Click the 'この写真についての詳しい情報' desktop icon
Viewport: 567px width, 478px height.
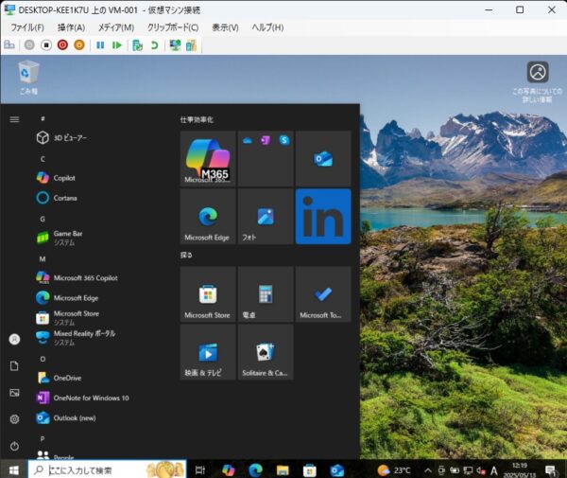(x=538, y=81)
